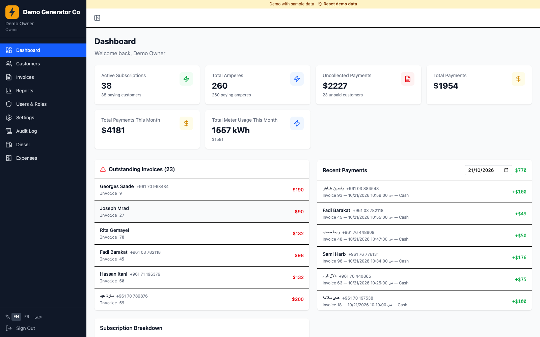The height and width of the screenshot is (337, 540).
Task: Click the Diesel fuel pump icon
Action: 9,145
